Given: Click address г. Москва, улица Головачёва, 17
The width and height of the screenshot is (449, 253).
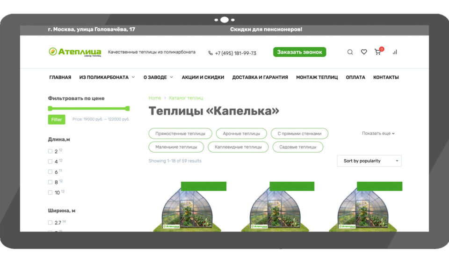Looking at the screenshot, I should point(91,29).
